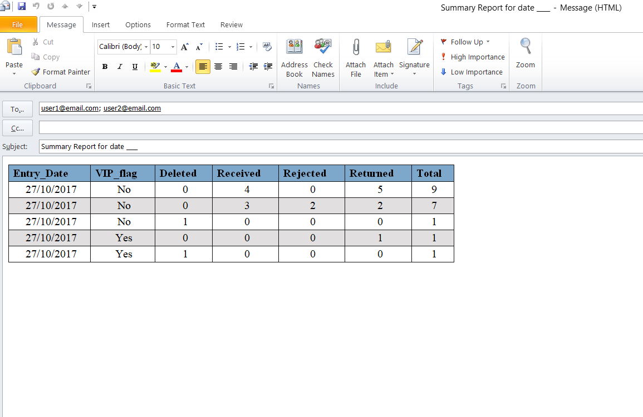The height and width of the screenshot is (417, 643).
Task: Toggle Align Text Left
Action: [203, 66]
